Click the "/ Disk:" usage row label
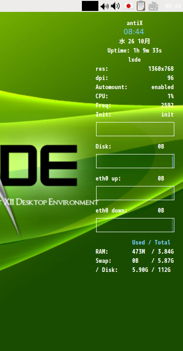This screenshot has width=183, height=351. pyautogui.click(x=107, y=270)
